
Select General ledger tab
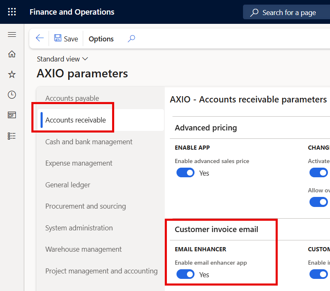(68, 185)
